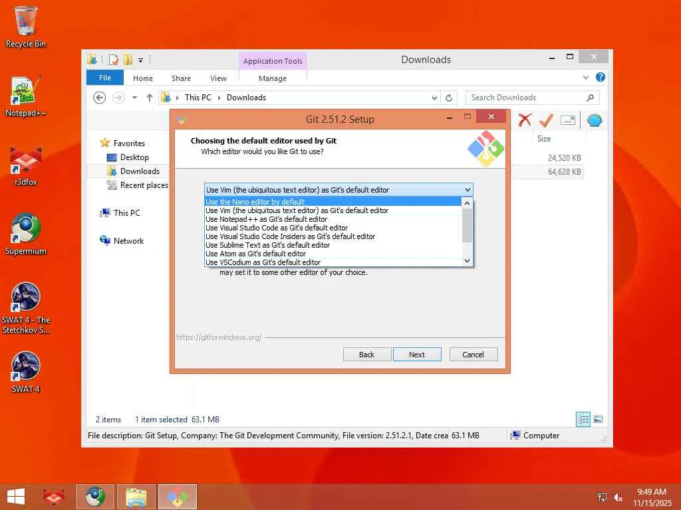Switch to Supermium in the taskbar
The height and width of the screenshot is (510, 681).
[x=94, y=497]
